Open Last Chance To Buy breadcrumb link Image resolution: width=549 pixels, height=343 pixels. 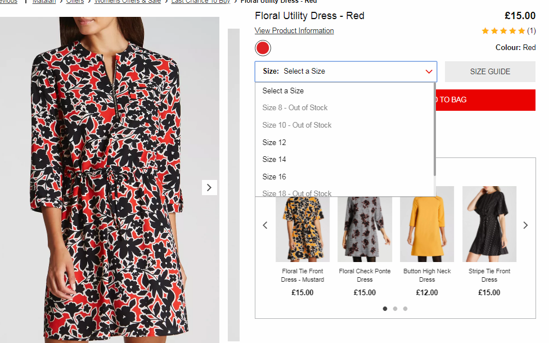point(201,2)
